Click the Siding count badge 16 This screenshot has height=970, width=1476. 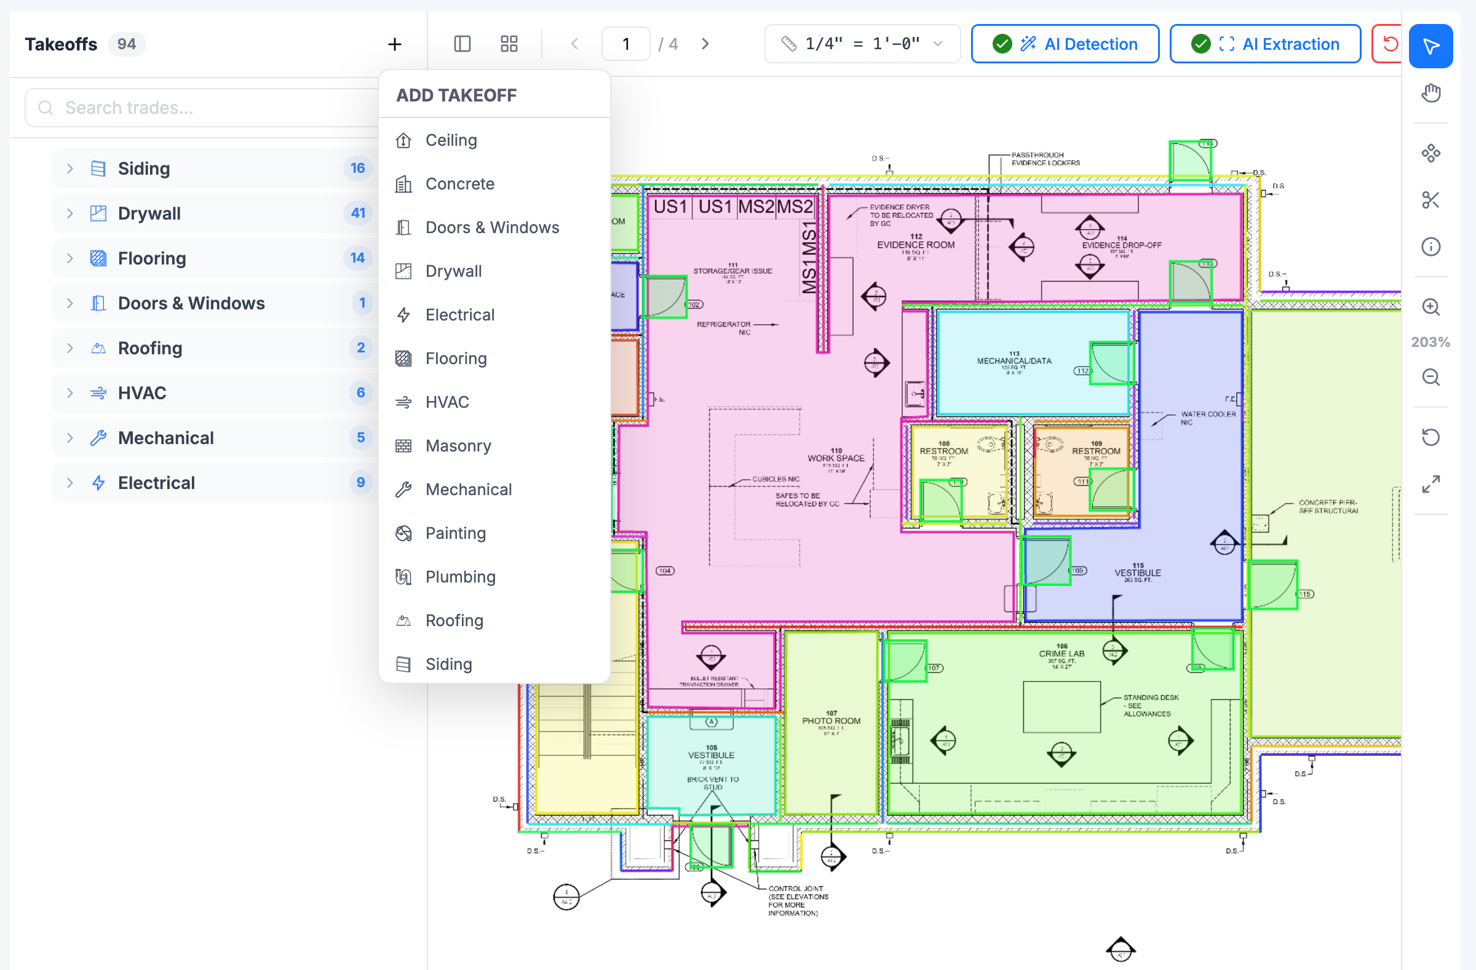[x=358, y=169]
